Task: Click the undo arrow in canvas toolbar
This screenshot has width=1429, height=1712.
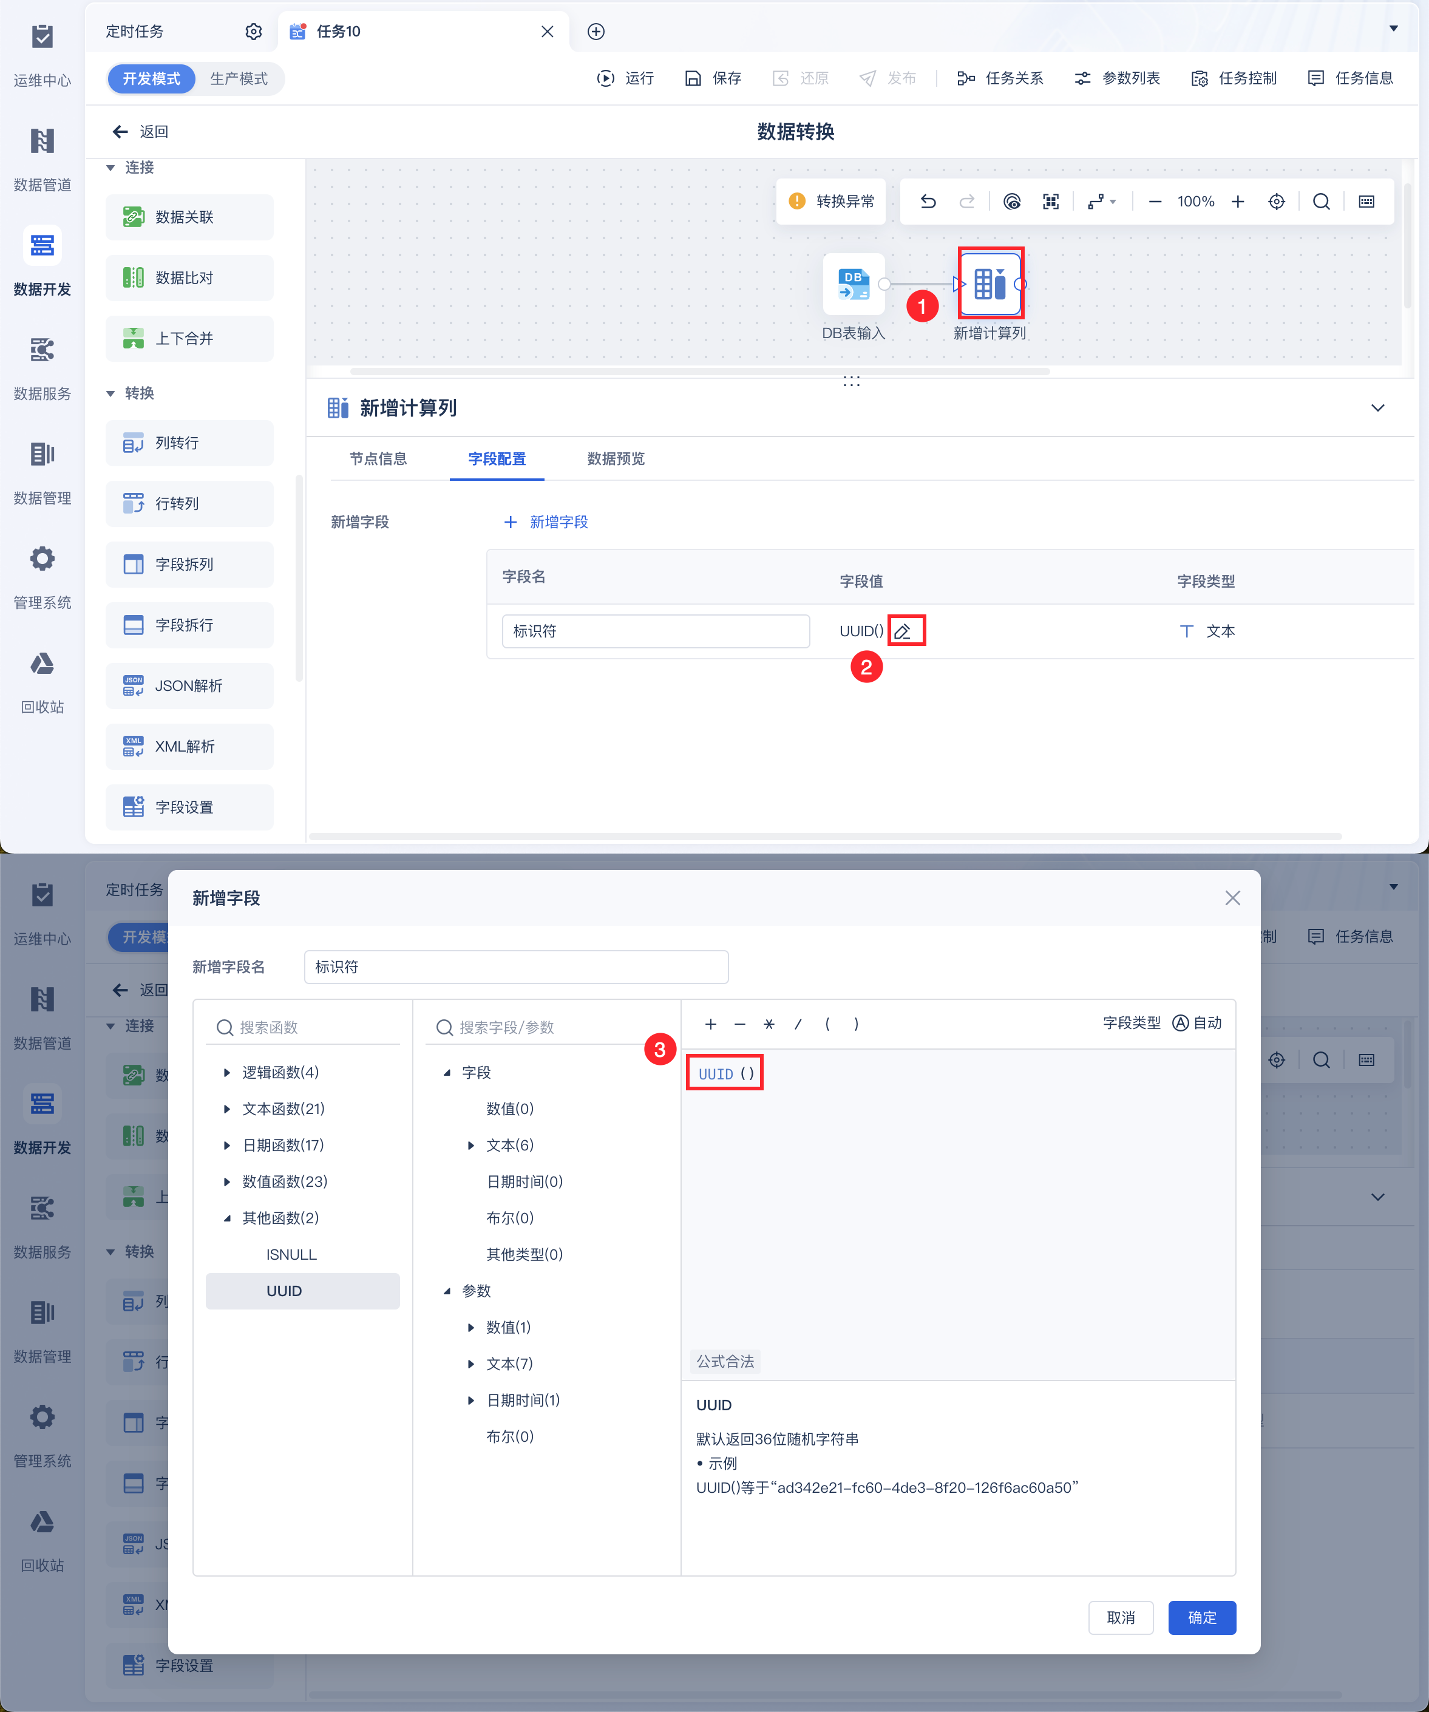Action: pyautogui.click(x=928, y=202)
